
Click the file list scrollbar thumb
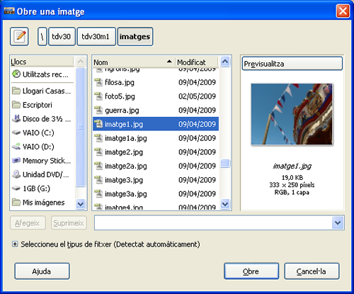pos(225,164)
